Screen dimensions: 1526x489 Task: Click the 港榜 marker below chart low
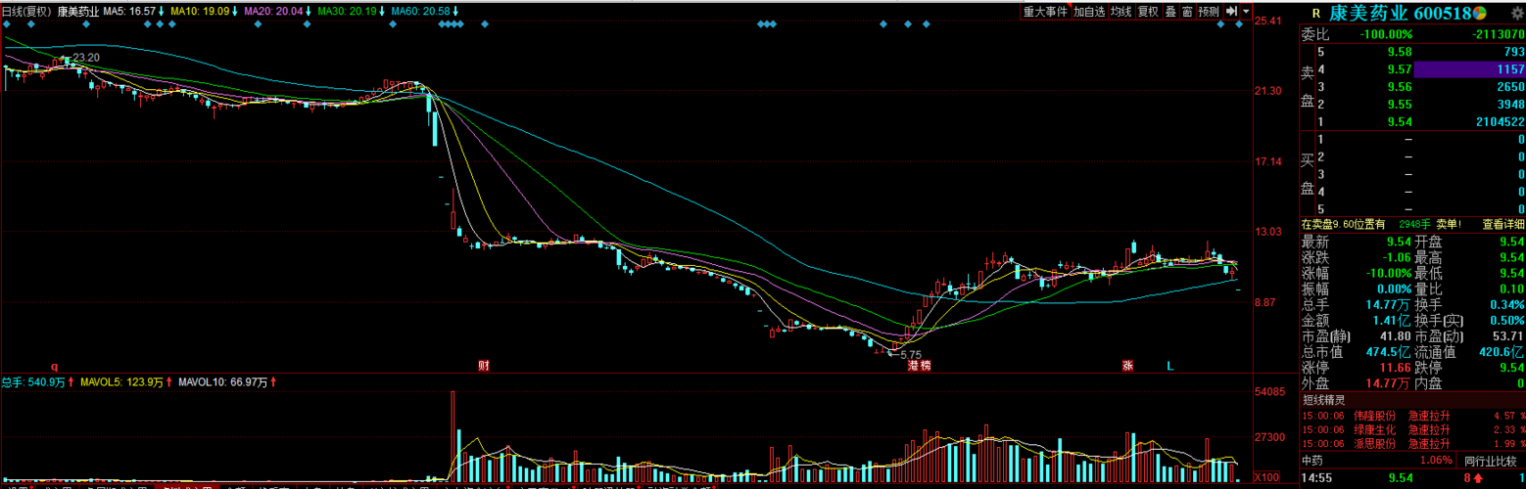click(919, 366)
